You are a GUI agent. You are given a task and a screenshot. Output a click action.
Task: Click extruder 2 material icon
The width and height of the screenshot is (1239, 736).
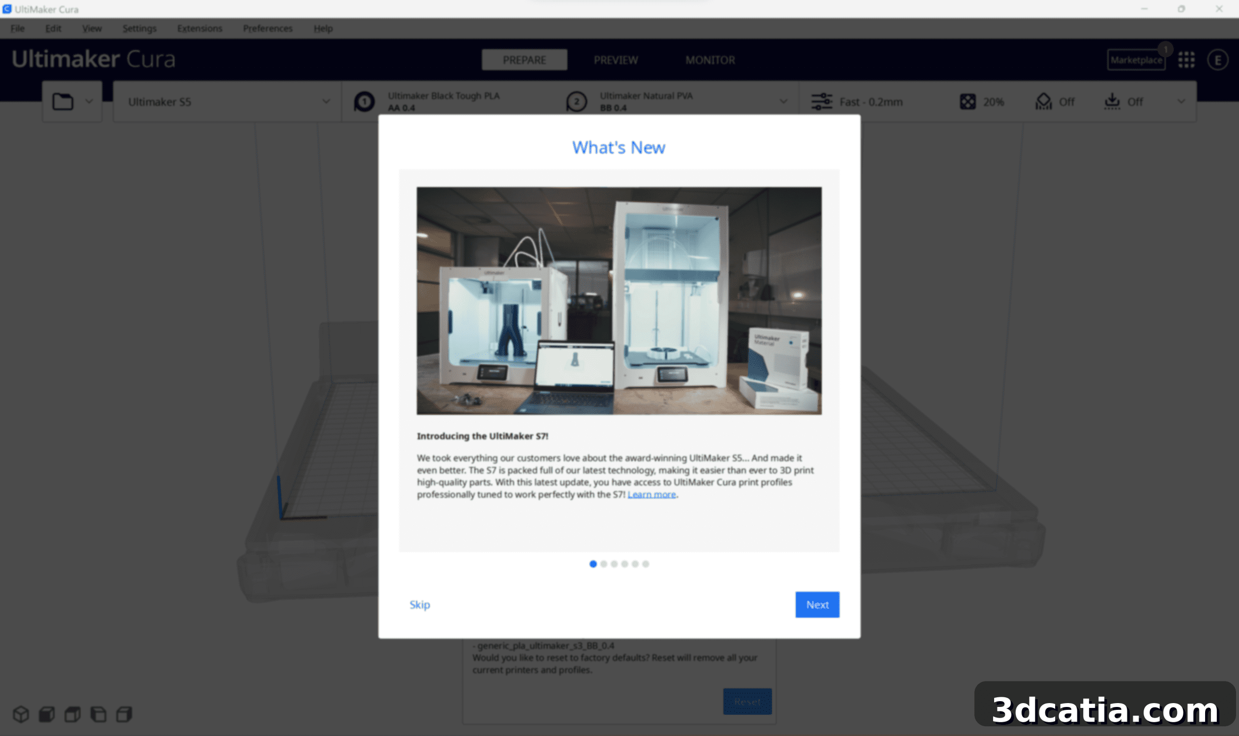(576, 102)
